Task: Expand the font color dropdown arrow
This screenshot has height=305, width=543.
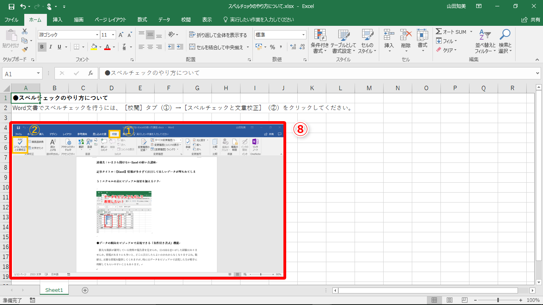Action: point(114,47)
